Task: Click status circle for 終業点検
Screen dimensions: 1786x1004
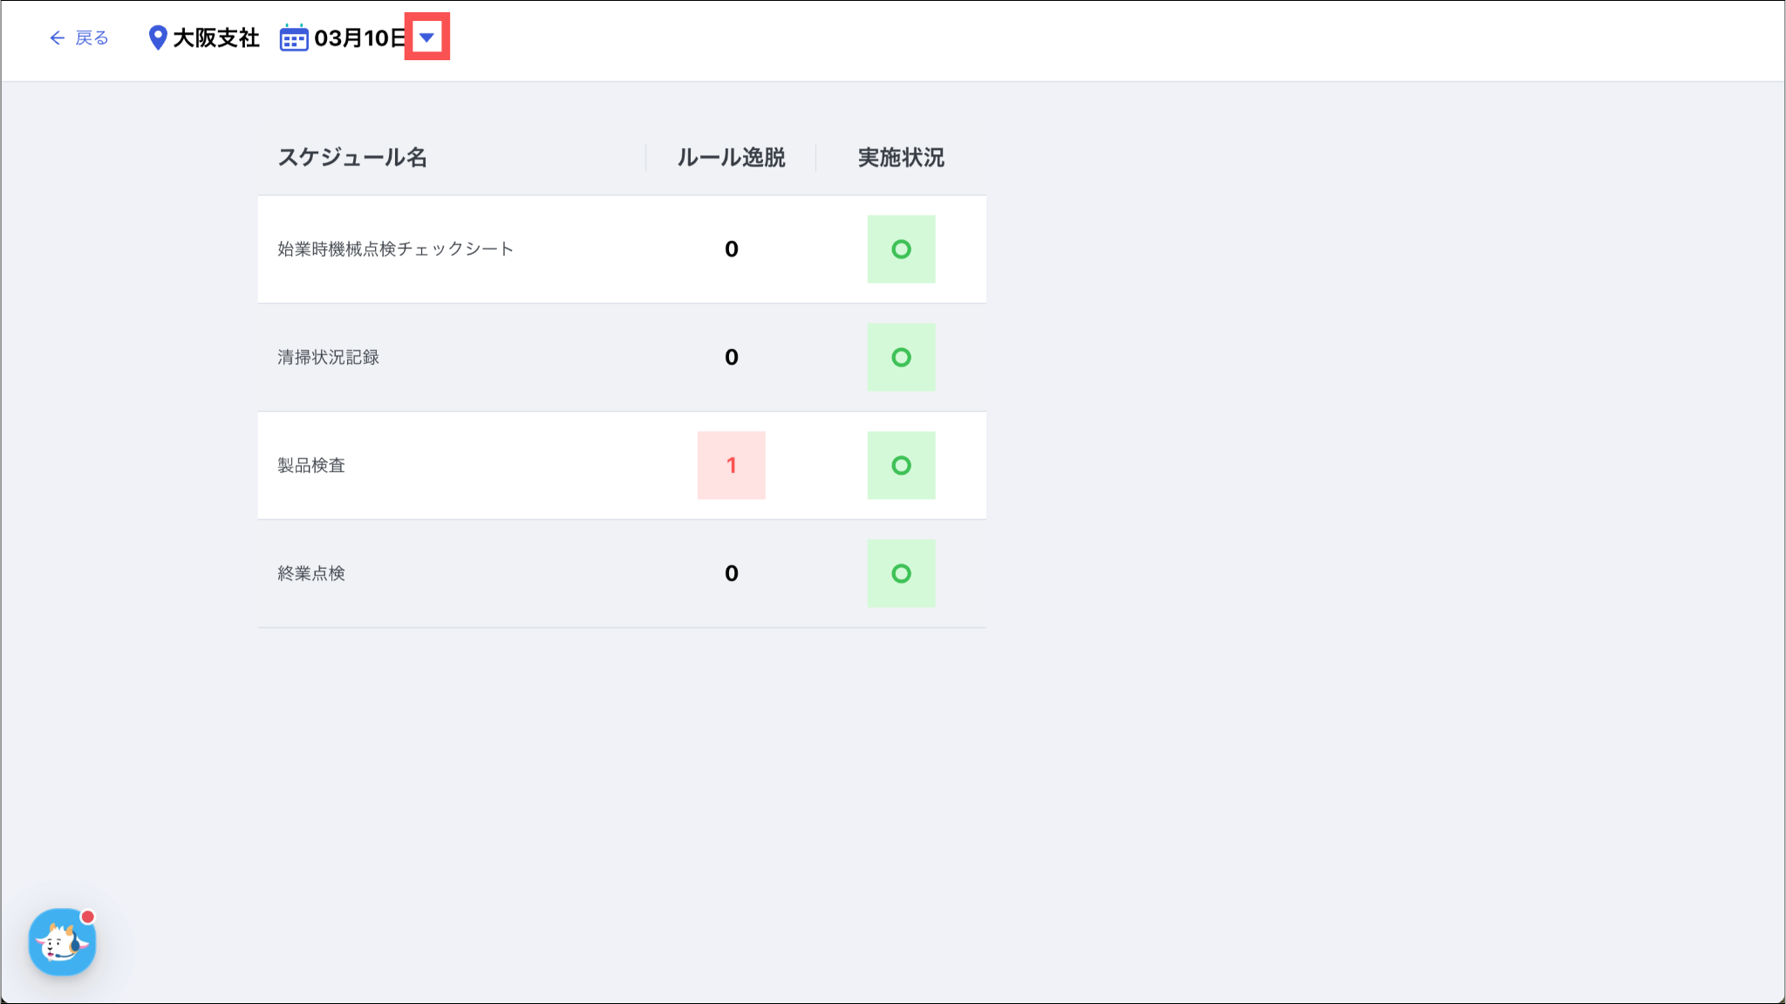Action: click(901, 574)
